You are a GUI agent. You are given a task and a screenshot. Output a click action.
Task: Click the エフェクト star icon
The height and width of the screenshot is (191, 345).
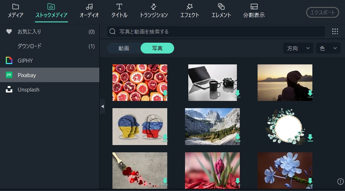click(189, 7)
